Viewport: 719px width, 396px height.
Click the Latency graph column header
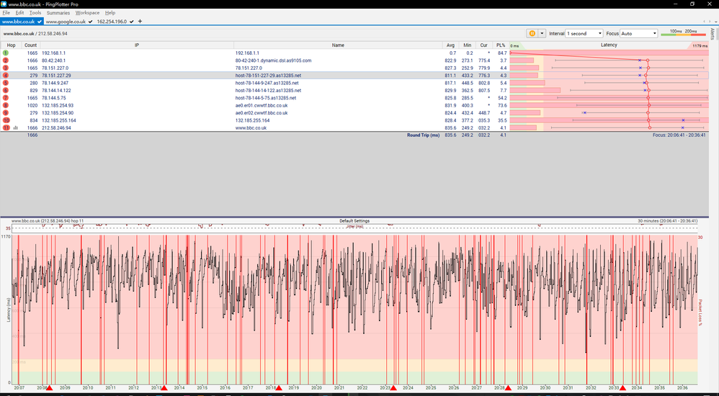[609, 45]
